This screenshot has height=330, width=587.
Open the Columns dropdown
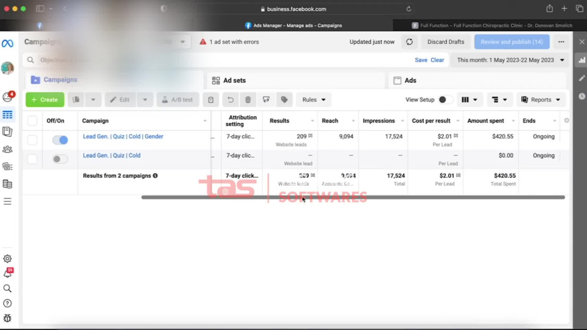(x=470, y=100)
